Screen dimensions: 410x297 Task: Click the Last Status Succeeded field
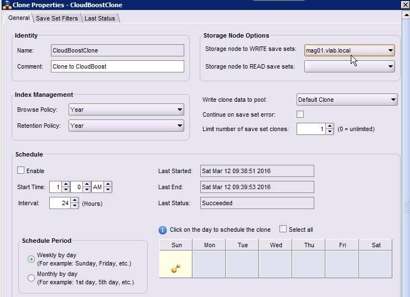[257, 203]
